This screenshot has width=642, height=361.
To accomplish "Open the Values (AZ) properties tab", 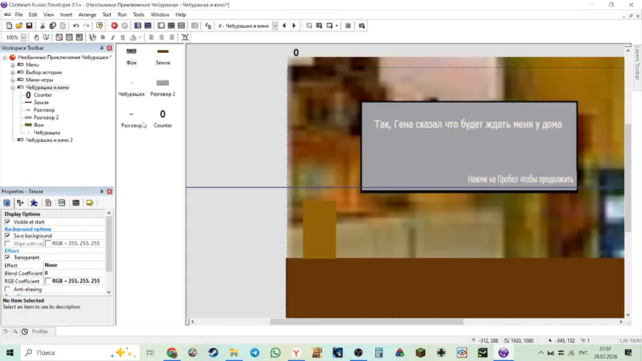I will [62, 203].
